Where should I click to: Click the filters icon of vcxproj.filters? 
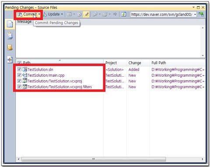(24, 87)
